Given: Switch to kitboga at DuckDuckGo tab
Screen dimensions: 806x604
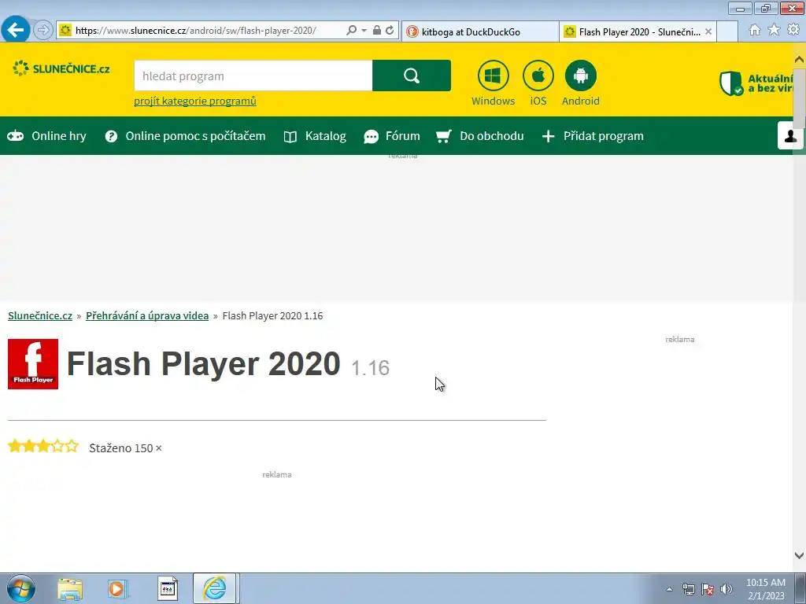Looking at the screenshot, I should [x=481, y=31].
